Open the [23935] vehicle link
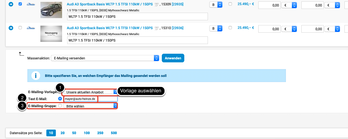Image resolution: width=348 pixels, height=139 pixels. pos(178,5)
